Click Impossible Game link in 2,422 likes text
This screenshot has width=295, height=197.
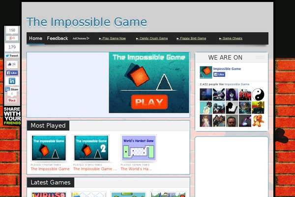[x=237, y=84]
